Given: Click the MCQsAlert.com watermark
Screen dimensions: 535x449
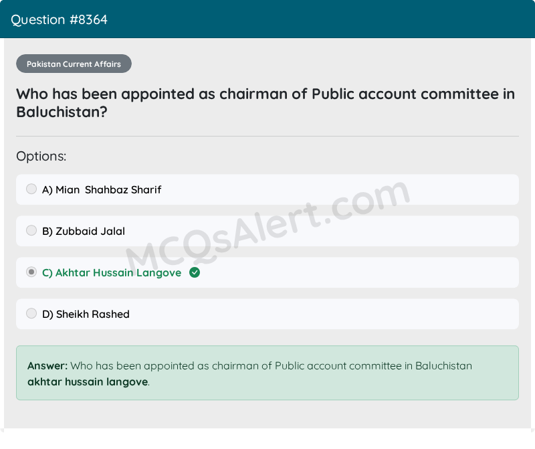Looking at the screenshot, I should coord(268,228).
